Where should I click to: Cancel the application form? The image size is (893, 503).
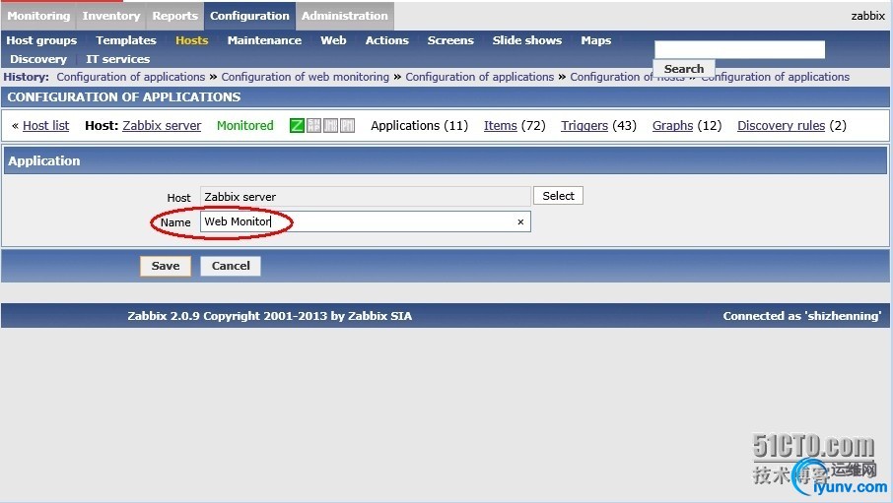tap(231, 266)
